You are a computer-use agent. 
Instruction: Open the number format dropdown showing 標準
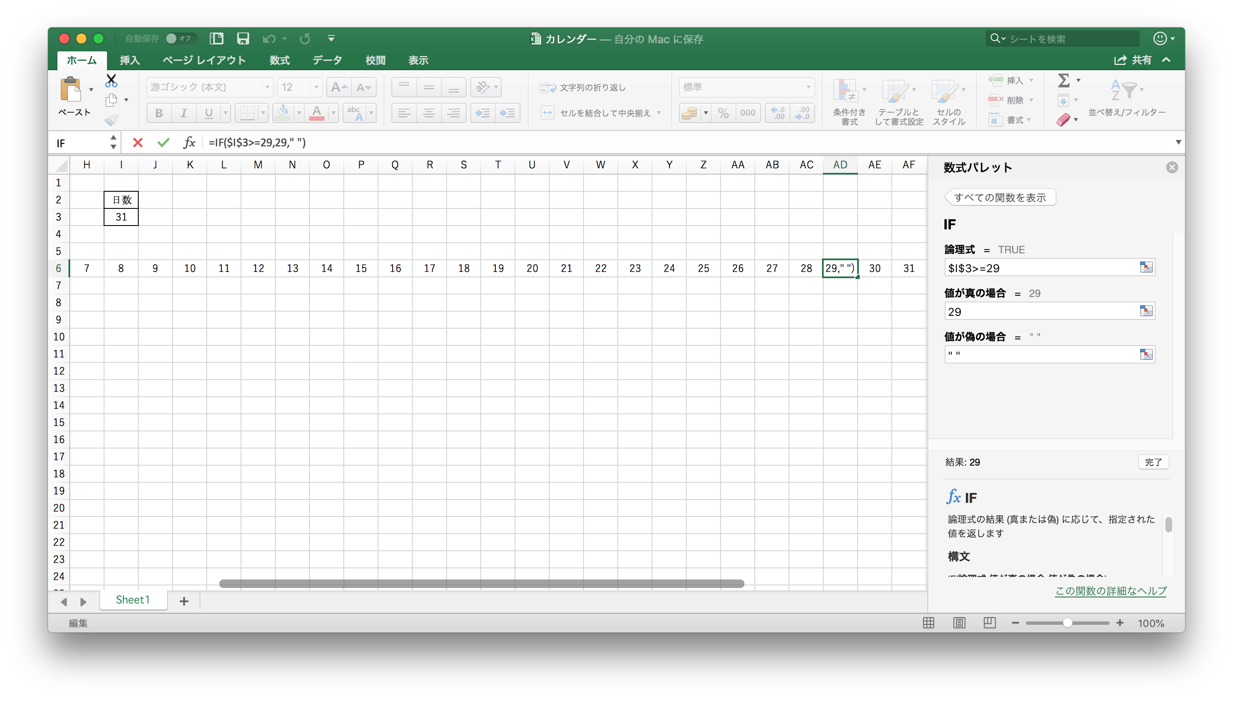(808, 87)
